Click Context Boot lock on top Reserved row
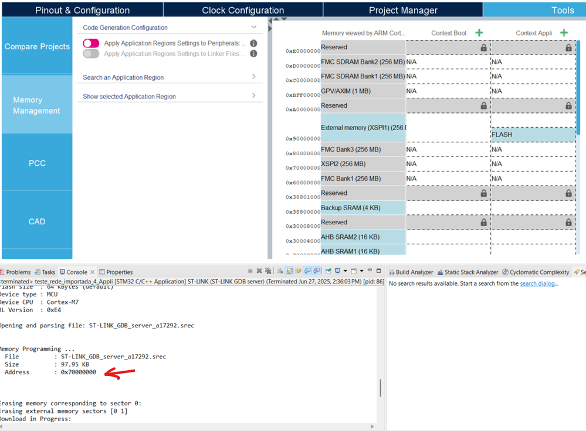 [483, 47]
